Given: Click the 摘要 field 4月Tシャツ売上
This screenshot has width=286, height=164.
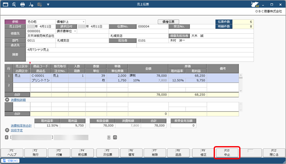Looking at the screenshot, I should 140,50.
